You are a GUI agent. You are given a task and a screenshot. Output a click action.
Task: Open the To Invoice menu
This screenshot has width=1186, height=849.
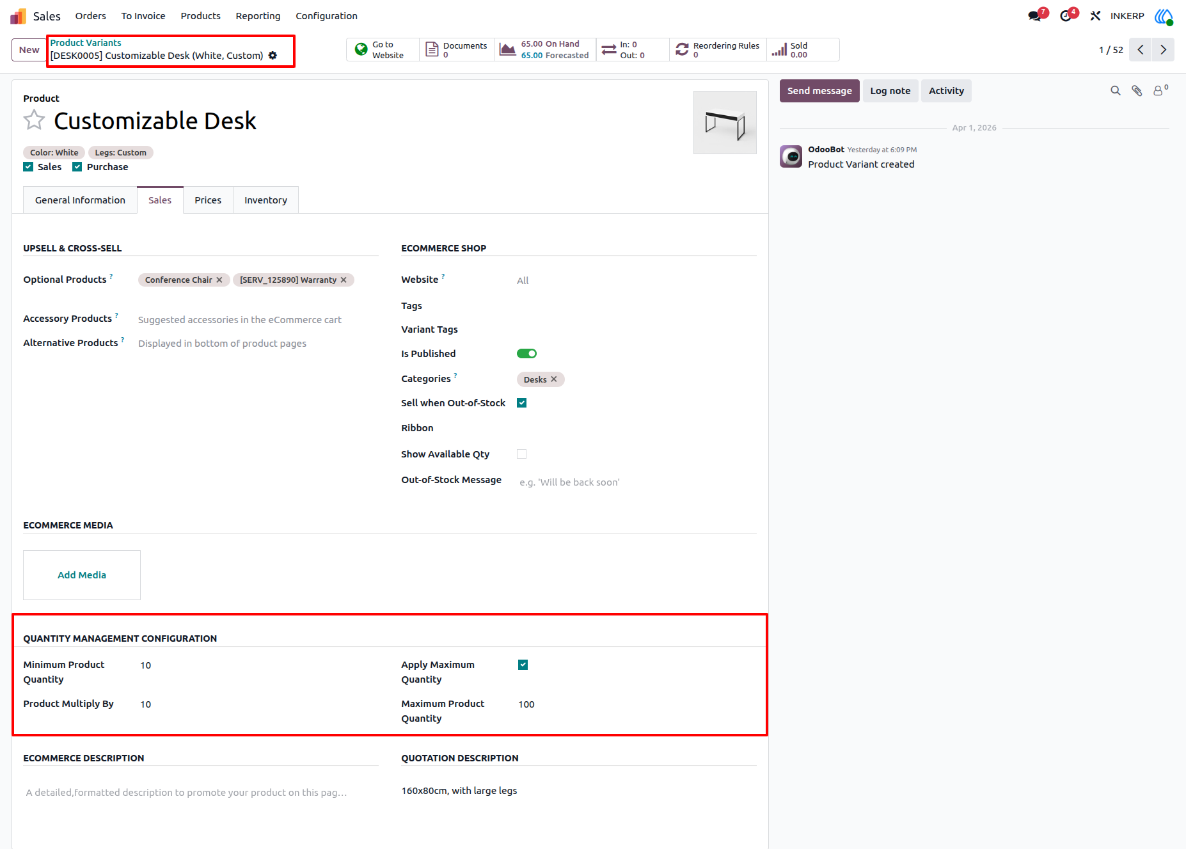tap(143, 16)
